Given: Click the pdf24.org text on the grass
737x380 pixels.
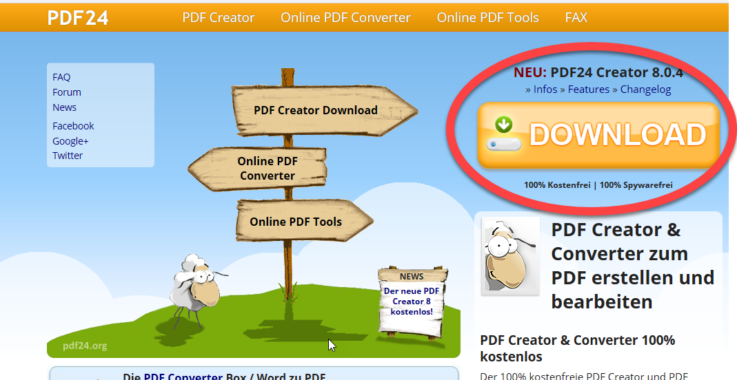Looking at the screenshot, I should click(x=85, y=346).
